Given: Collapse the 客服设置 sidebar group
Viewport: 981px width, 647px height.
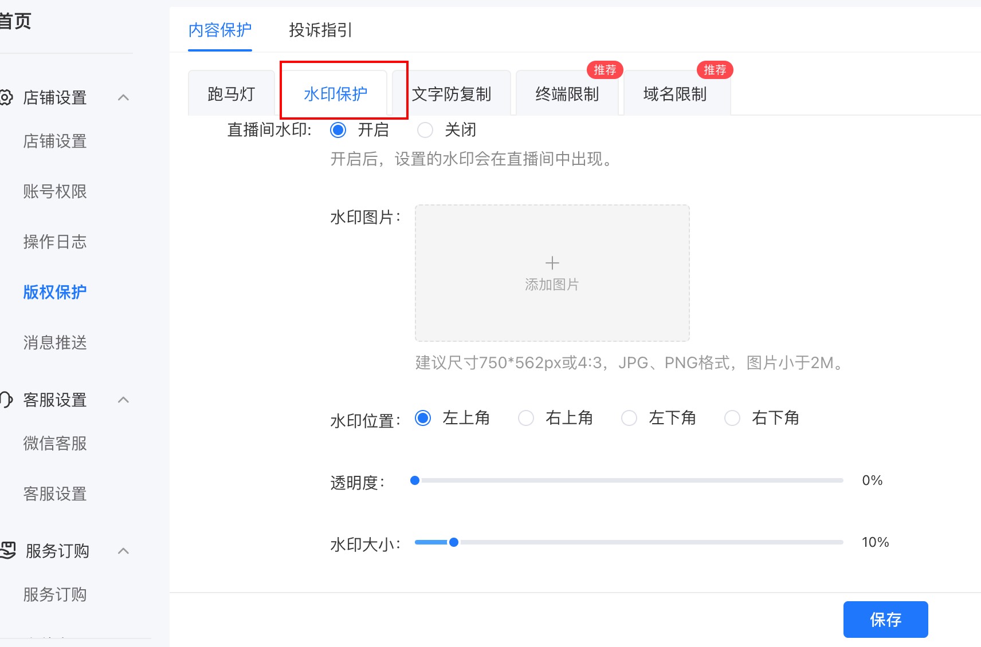Looking at the screenshot, I should pyautogui.click(x=123, y=400).
